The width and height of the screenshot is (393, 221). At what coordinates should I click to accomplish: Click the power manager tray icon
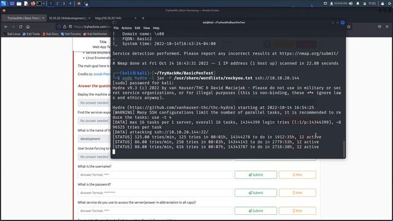(364, 4)
